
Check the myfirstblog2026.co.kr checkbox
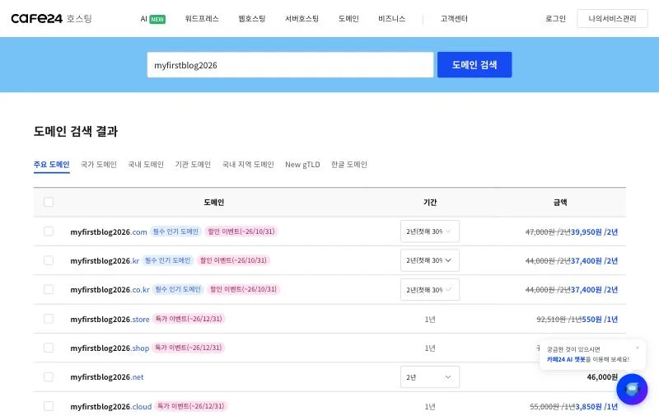click(x=49, y=289)
